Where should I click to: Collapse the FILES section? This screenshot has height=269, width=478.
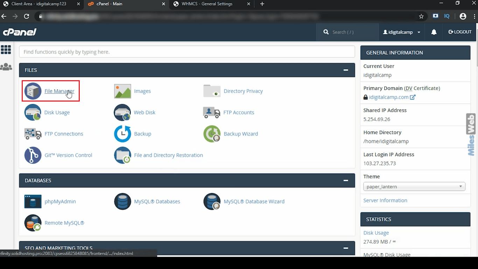click(x=346, y=70)
